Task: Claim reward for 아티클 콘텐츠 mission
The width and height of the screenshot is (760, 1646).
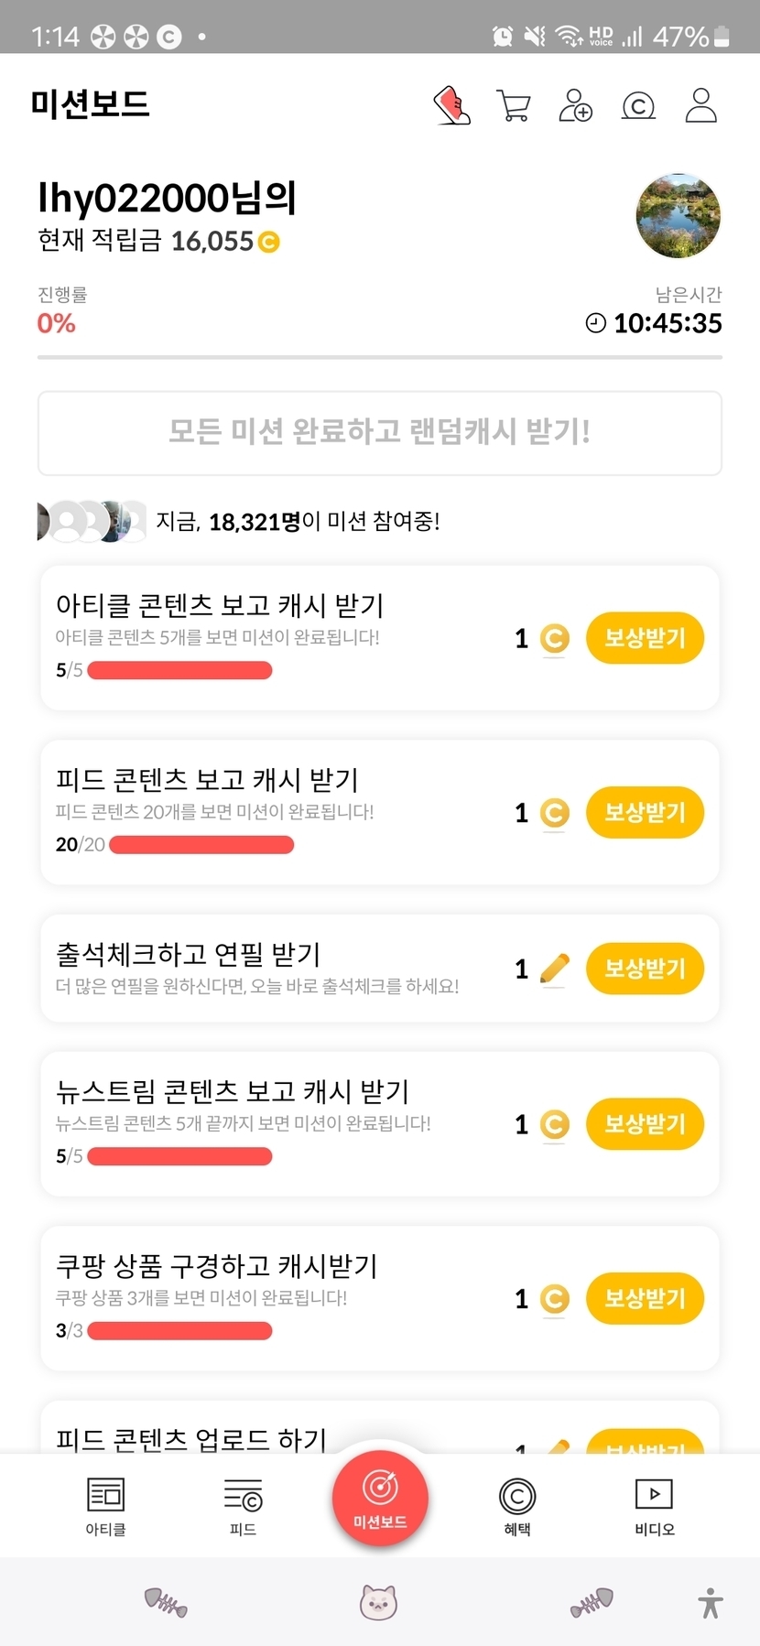Action: 645,638
